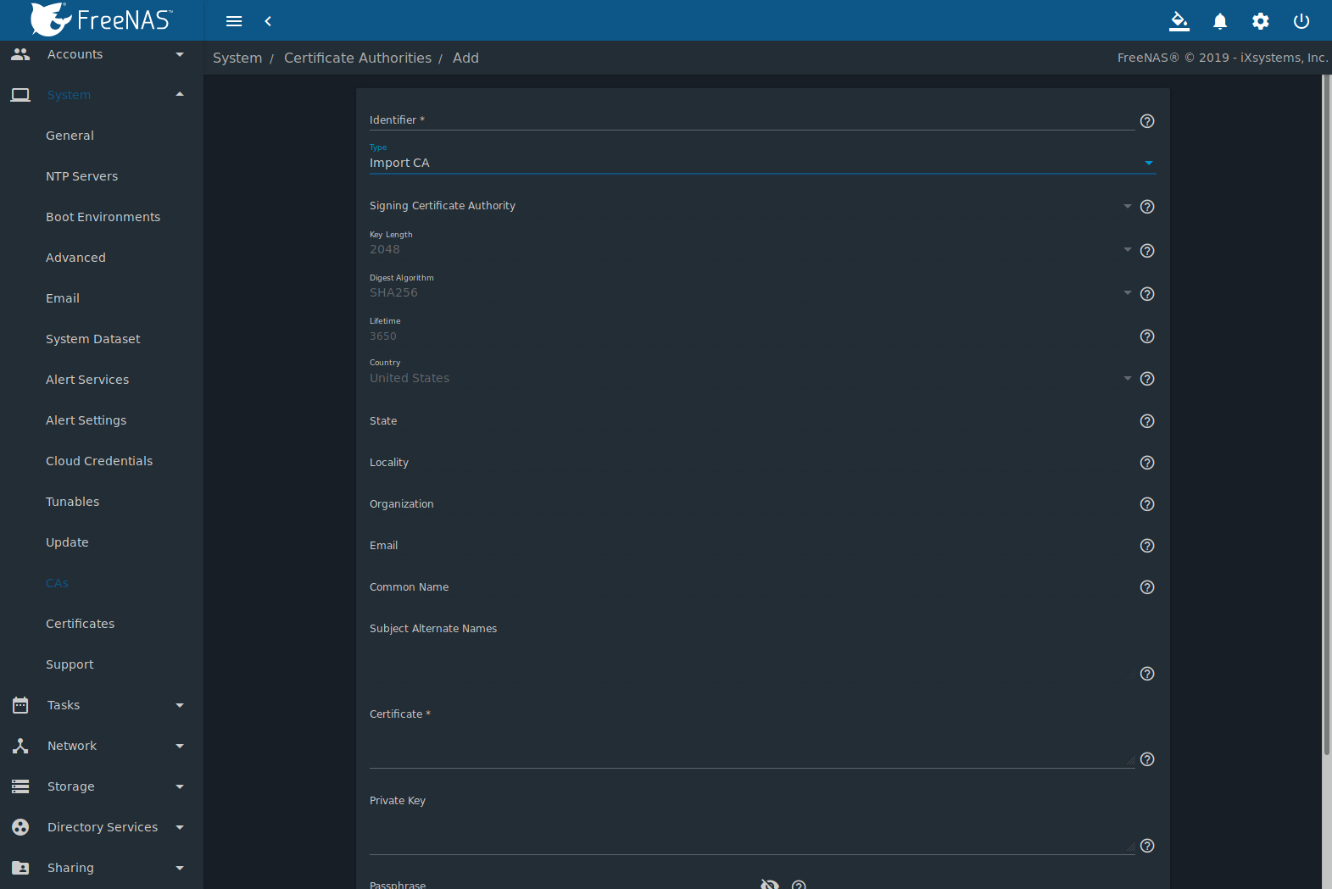Click the State input field

(752, 420)
